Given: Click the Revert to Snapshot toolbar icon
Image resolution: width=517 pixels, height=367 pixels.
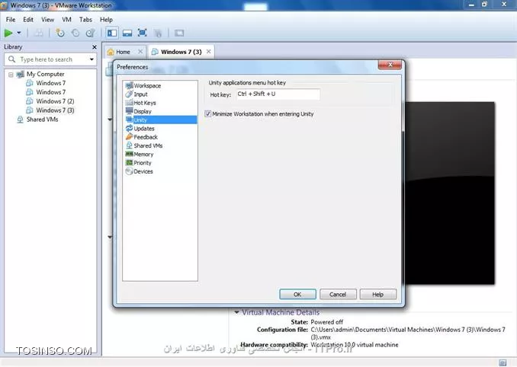Looking at the screenshot, I should click(x=75, y=33).
